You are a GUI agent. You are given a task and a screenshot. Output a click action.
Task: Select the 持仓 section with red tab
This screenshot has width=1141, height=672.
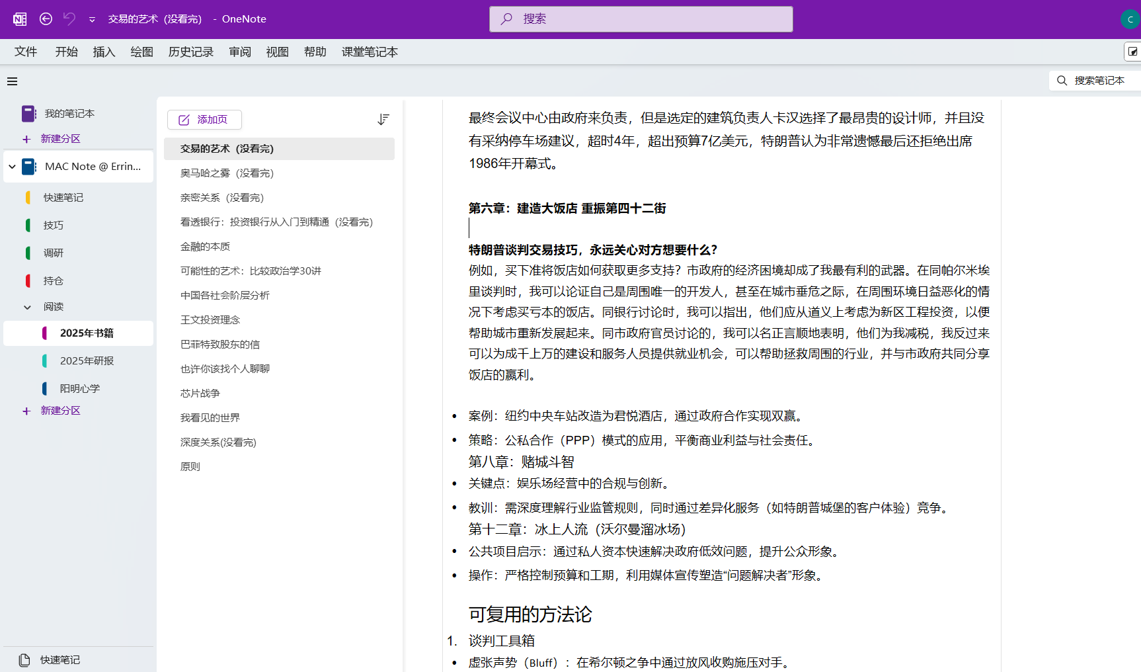[x=54, y=281]
